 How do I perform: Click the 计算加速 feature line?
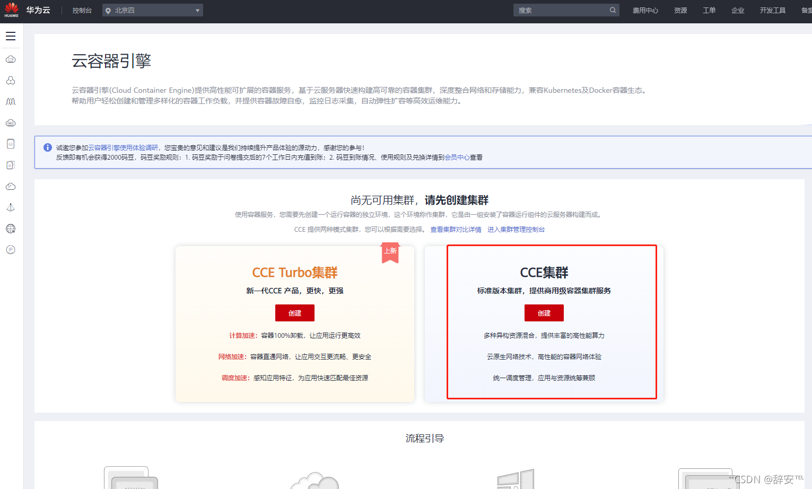click(295, 336)
